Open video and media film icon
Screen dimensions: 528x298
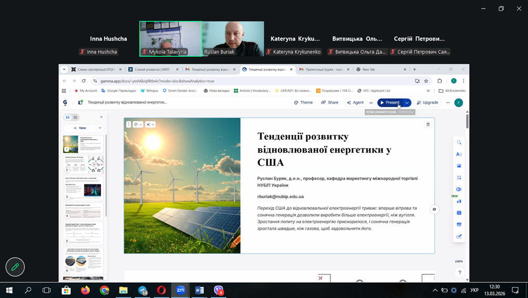click(x=459, y=213)
